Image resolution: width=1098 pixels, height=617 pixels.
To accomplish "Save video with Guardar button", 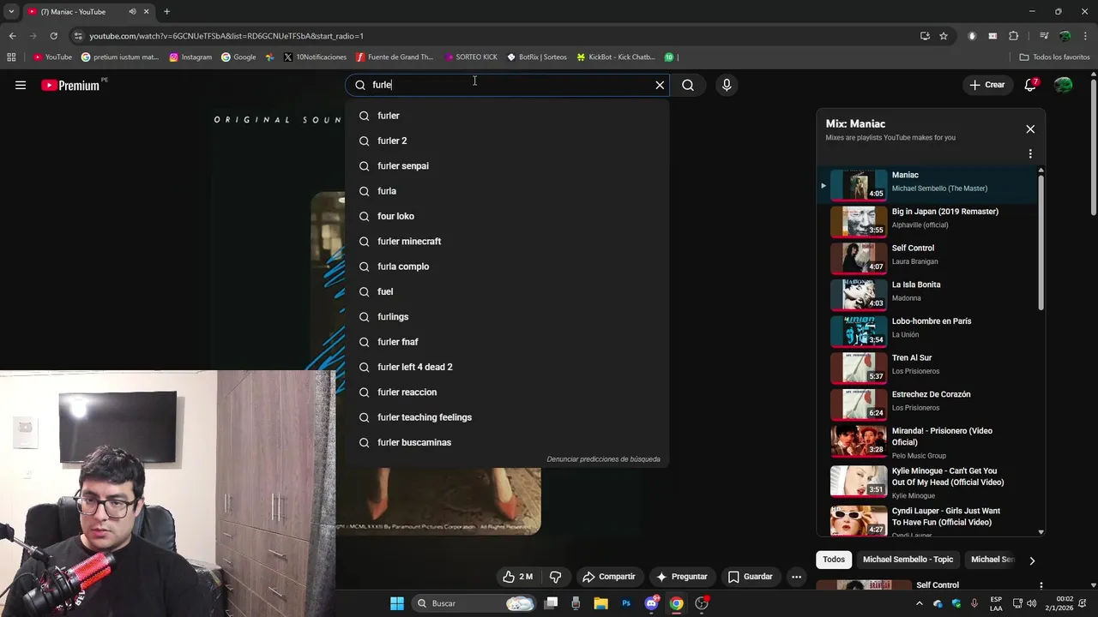I will 751,577.
